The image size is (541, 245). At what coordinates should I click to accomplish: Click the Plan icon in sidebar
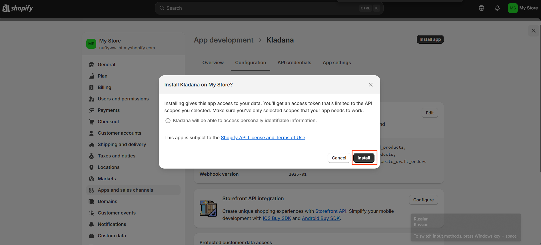[91, 76]
